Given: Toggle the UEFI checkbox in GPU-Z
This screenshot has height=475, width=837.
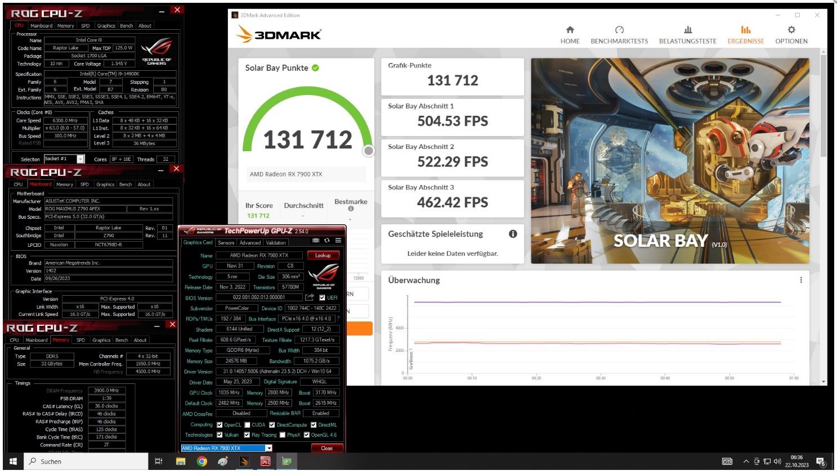Looking at the screenshot, I should 322,298.
